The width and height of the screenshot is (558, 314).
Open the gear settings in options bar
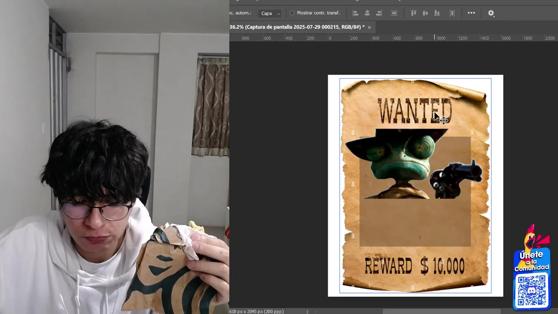point(491,13)
